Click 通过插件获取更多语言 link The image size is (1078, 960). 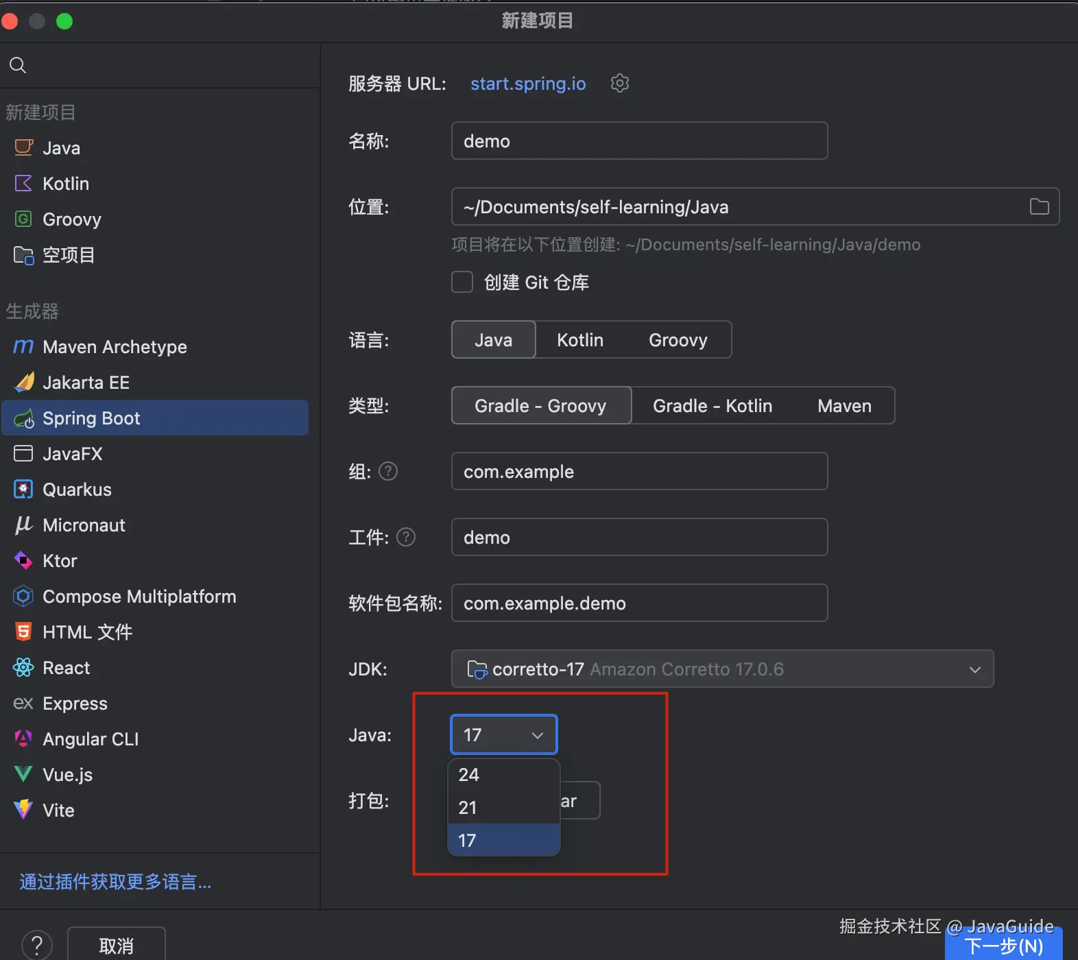[x=115, y=882]
